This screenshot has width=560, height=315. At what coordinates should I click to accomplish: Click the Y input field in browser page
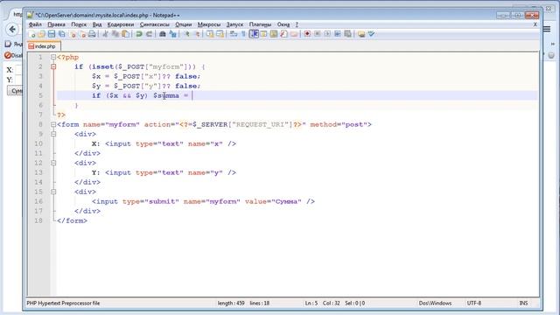[x=18, y=80]
